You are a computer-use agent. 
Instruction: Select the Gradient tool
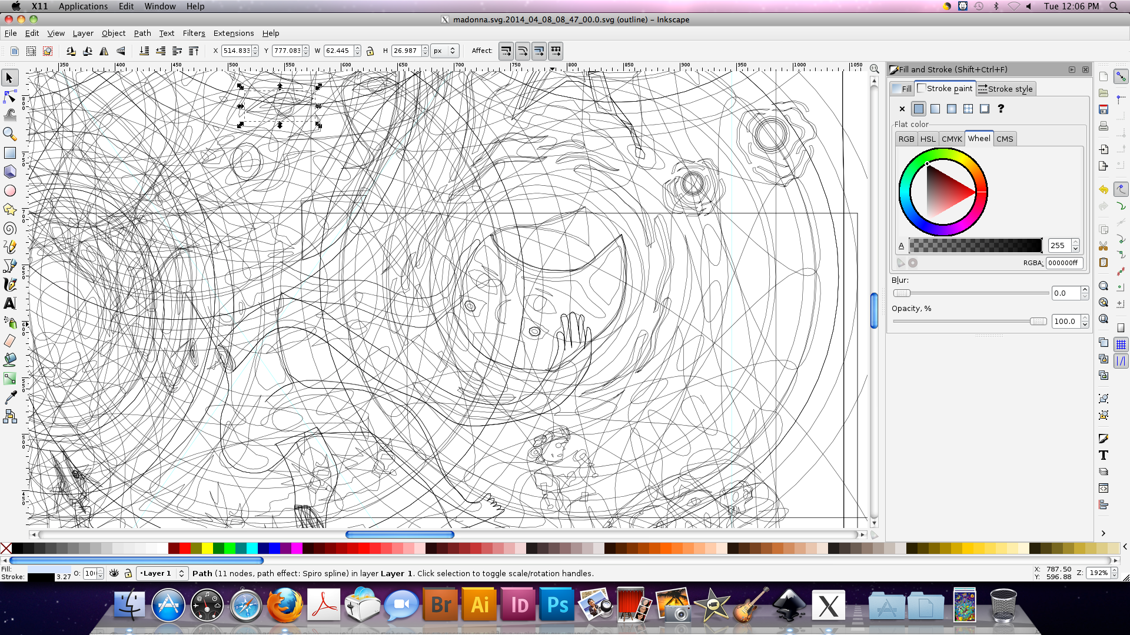tap(10, 379)
